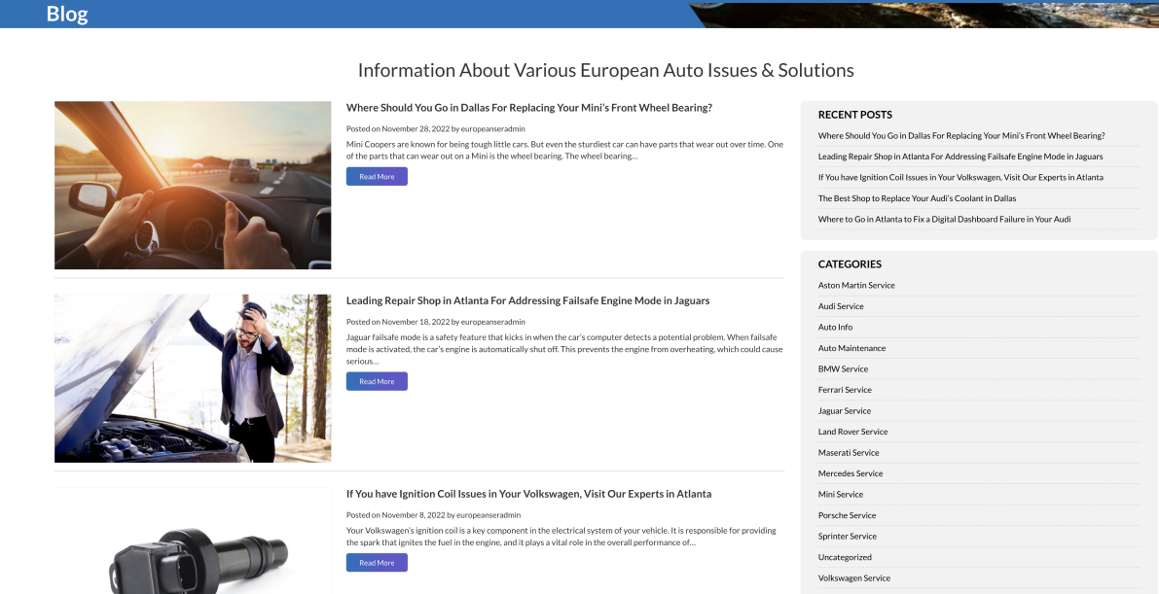Select recent post about Audi's coolant in Dallas
The height and width of the screenshot is (594, 1159).
917,198
